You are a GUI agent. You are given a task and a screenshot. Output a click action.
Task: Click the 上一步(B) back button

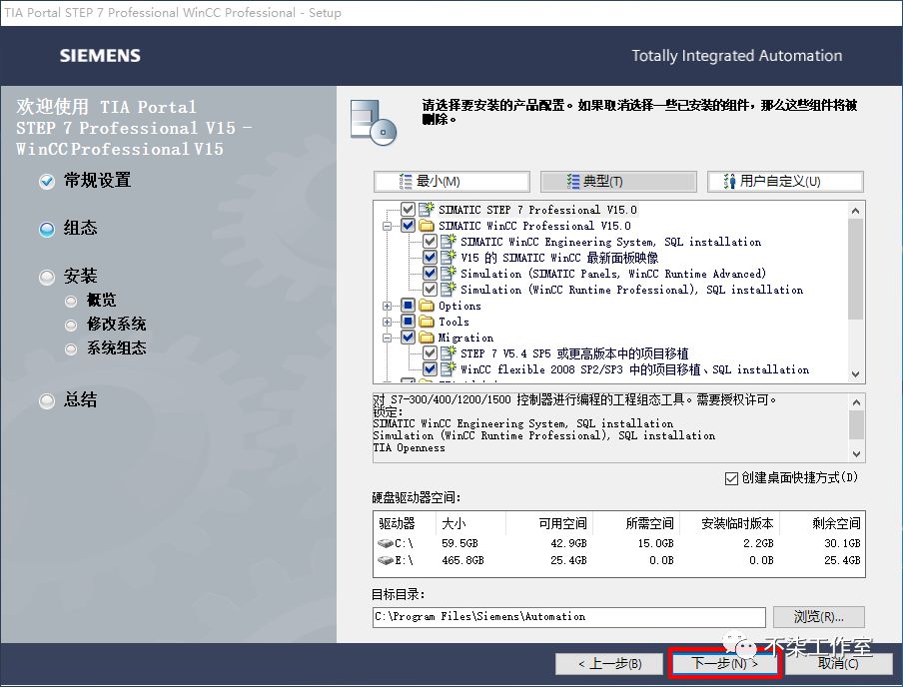(x=610, y=663)
